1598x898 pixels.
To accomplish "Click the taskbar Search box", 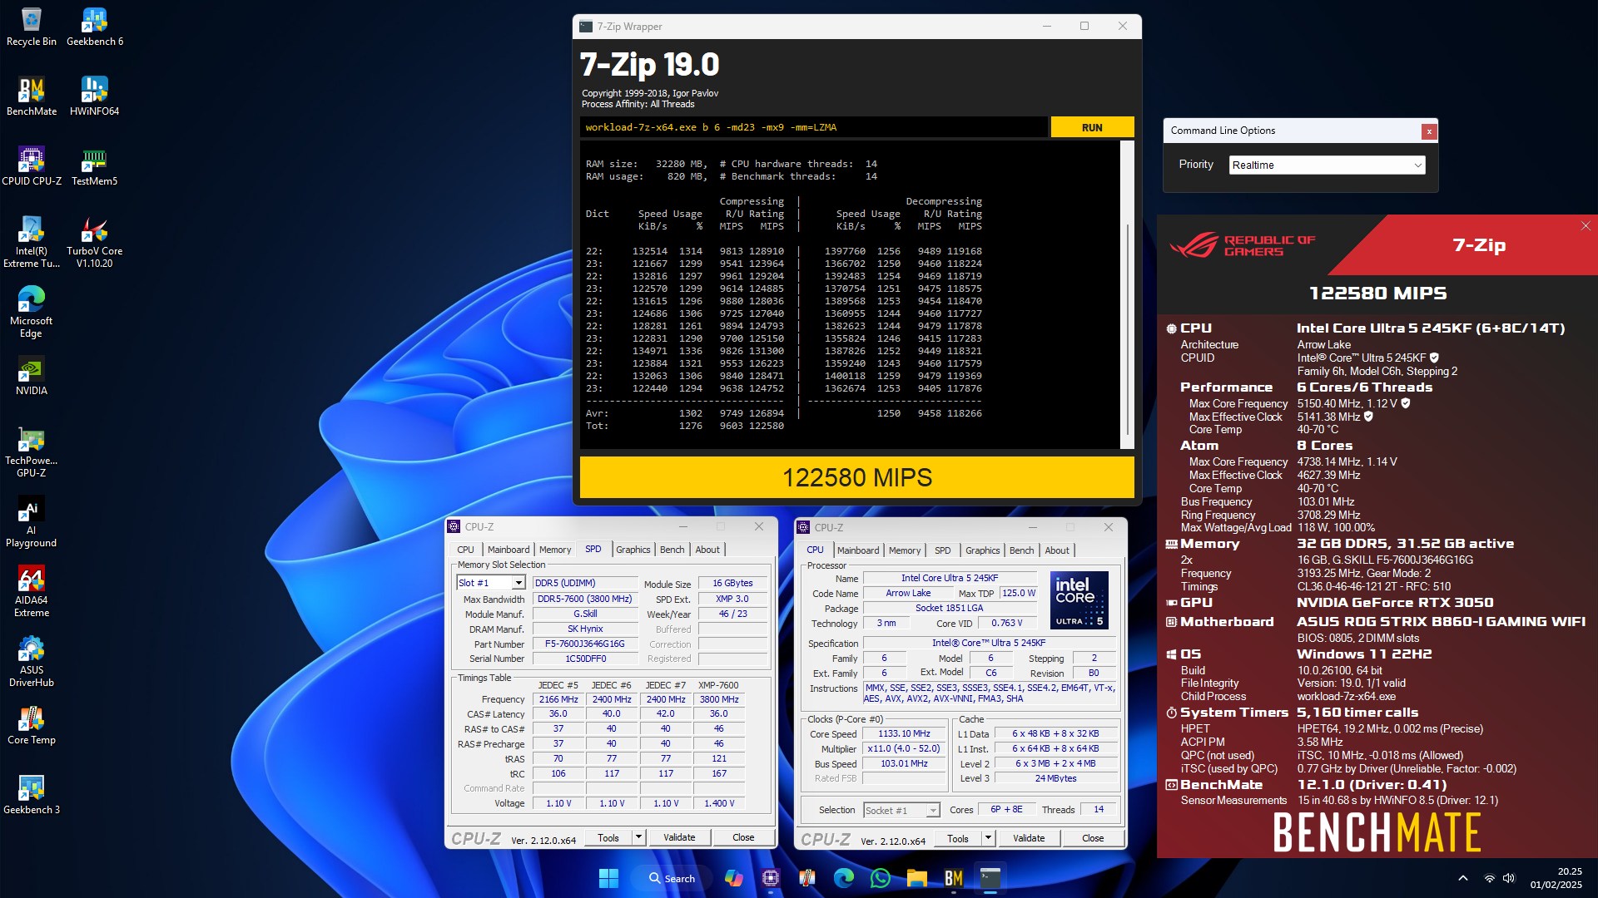I will pos(672,878).
